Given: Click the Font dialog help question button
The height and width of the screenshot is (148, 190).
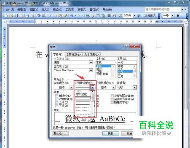Looking at the screenshot, I should pyautogui.click(x=126, y=46).
